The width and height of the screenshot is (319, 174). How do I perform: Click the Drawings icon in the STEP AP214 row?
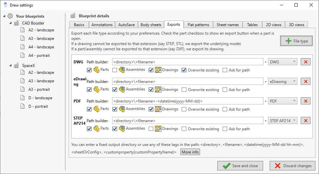(158, 129)
